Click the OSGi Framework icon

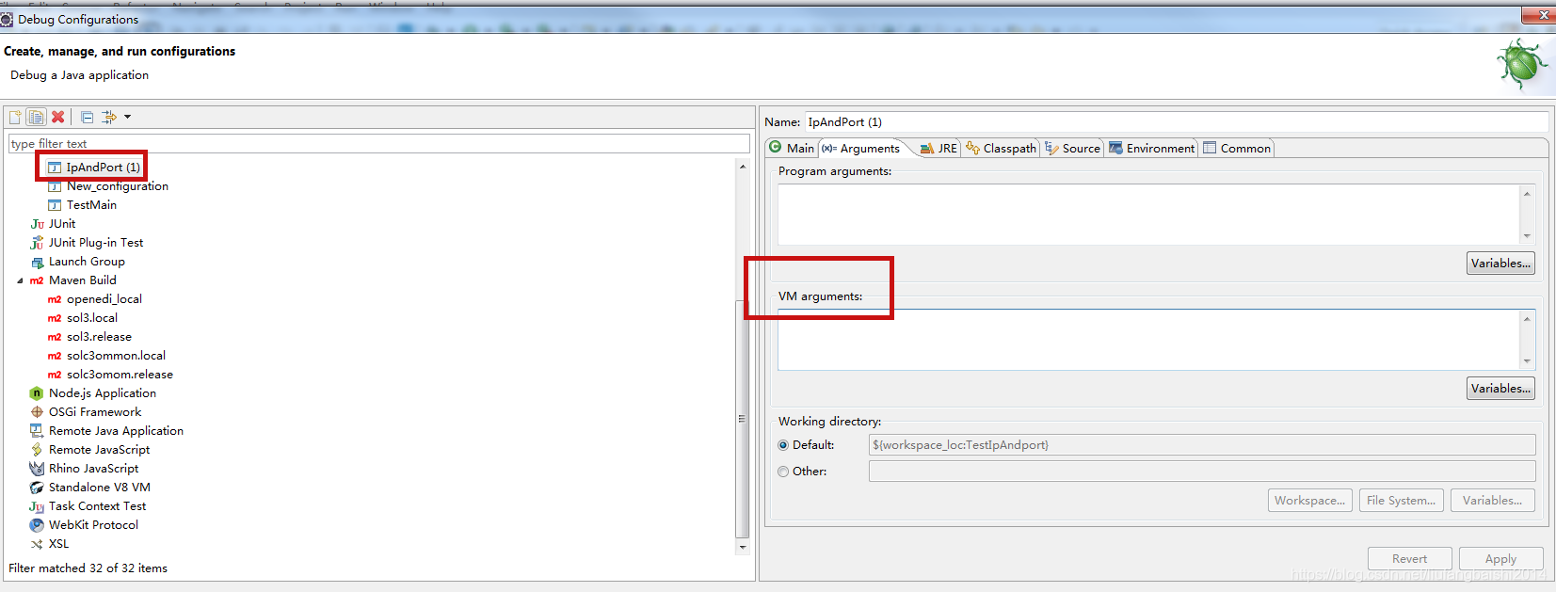(37, 412)
